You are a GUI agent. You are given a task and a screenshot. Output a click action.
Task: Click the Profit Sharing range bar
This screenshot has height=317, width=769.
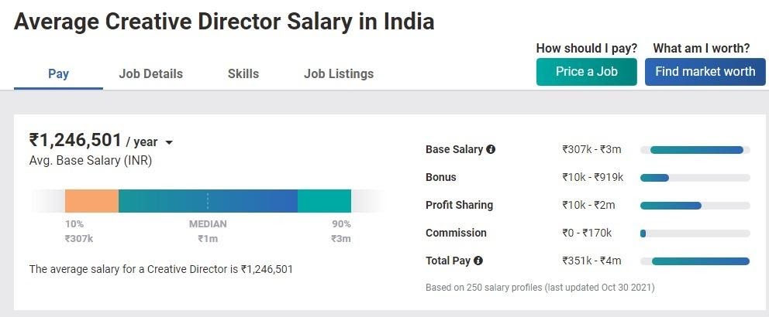click(x=671, y=205)
